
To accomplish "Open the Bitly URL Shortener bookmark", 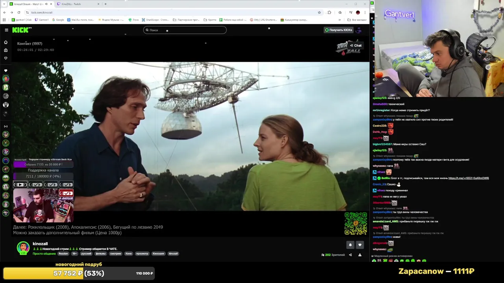I will (x=263, y=20).
